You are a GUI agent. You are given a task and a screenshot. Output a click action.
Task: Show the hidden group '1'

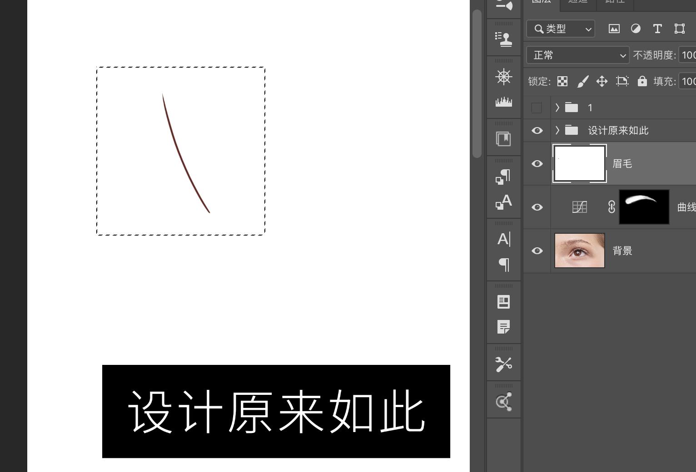(x=537, y=108)
